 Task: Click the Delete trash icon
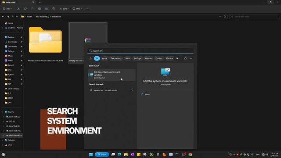click(54, 9)
